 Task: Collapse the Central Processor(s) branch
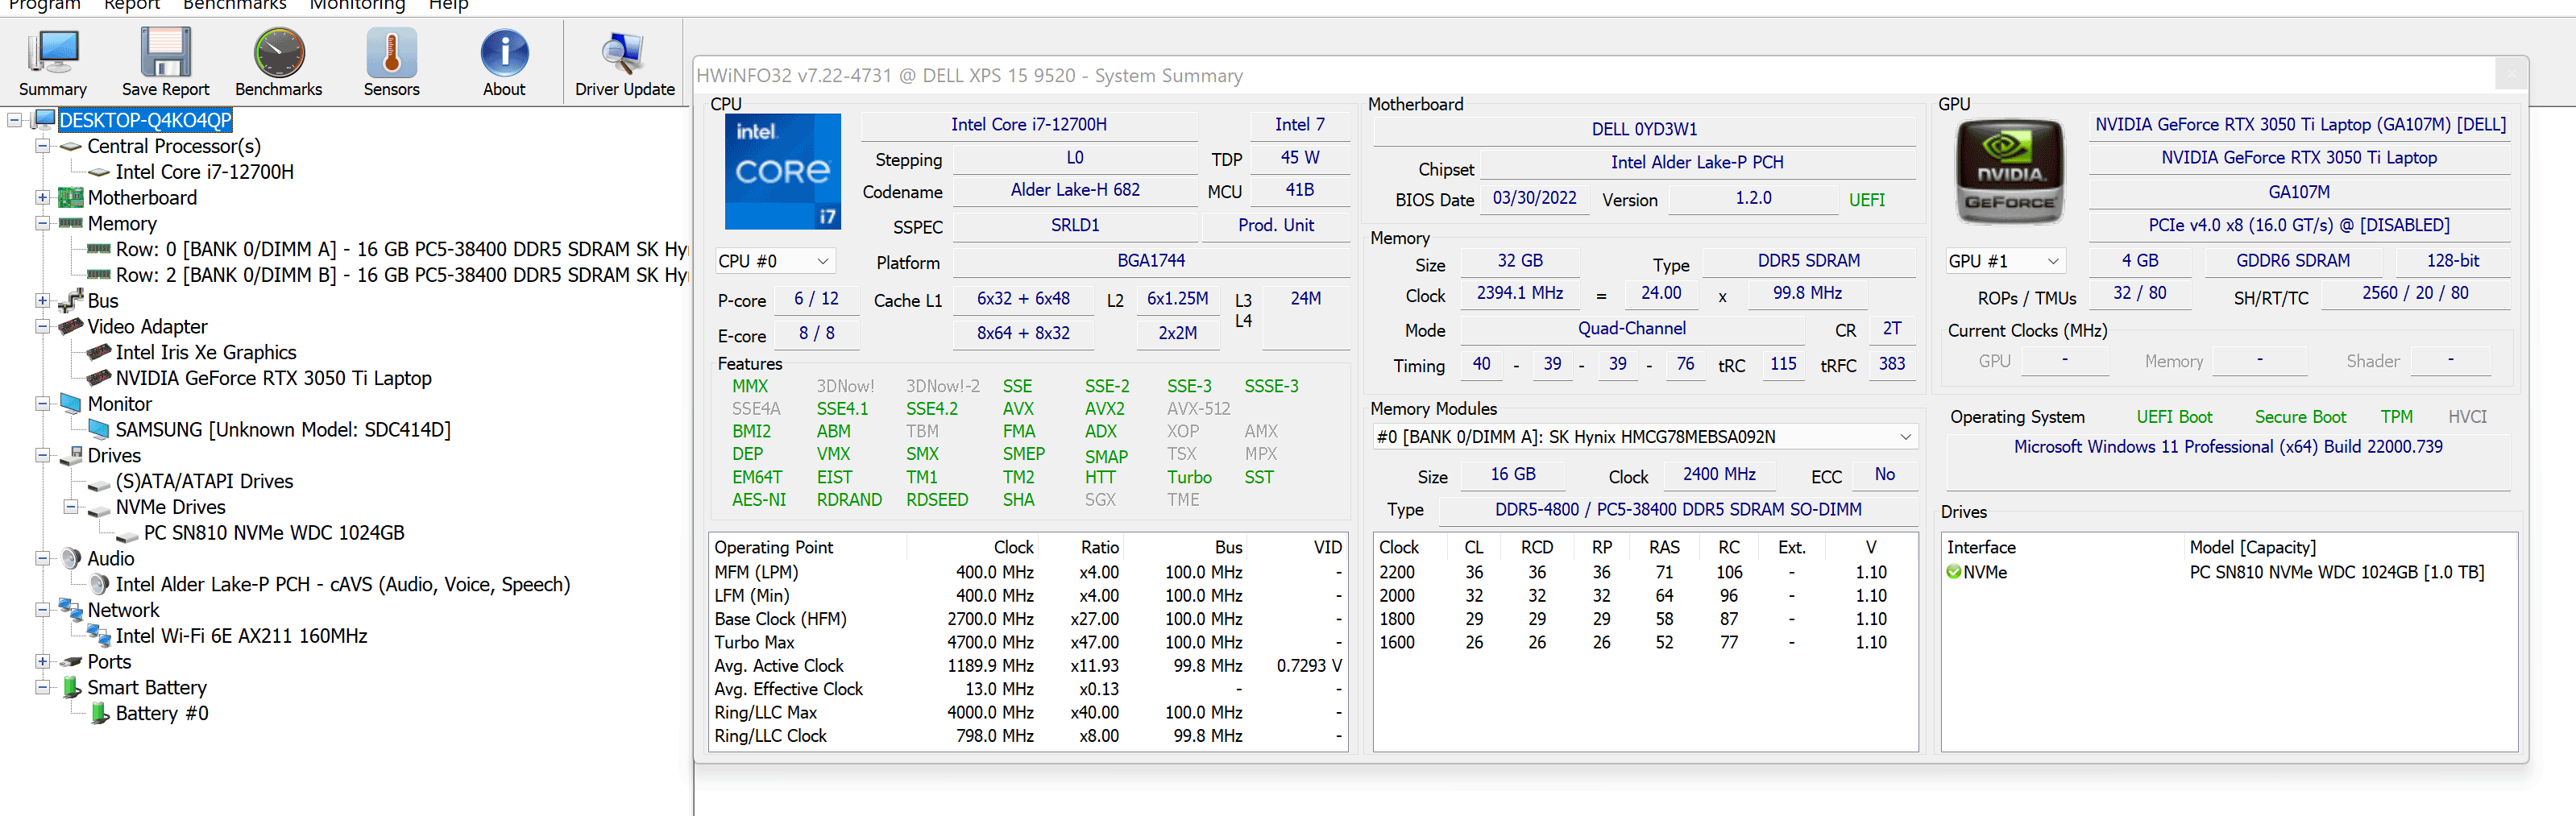42,146
